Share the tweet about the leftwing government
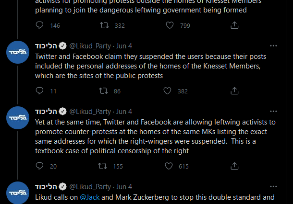 234,25
